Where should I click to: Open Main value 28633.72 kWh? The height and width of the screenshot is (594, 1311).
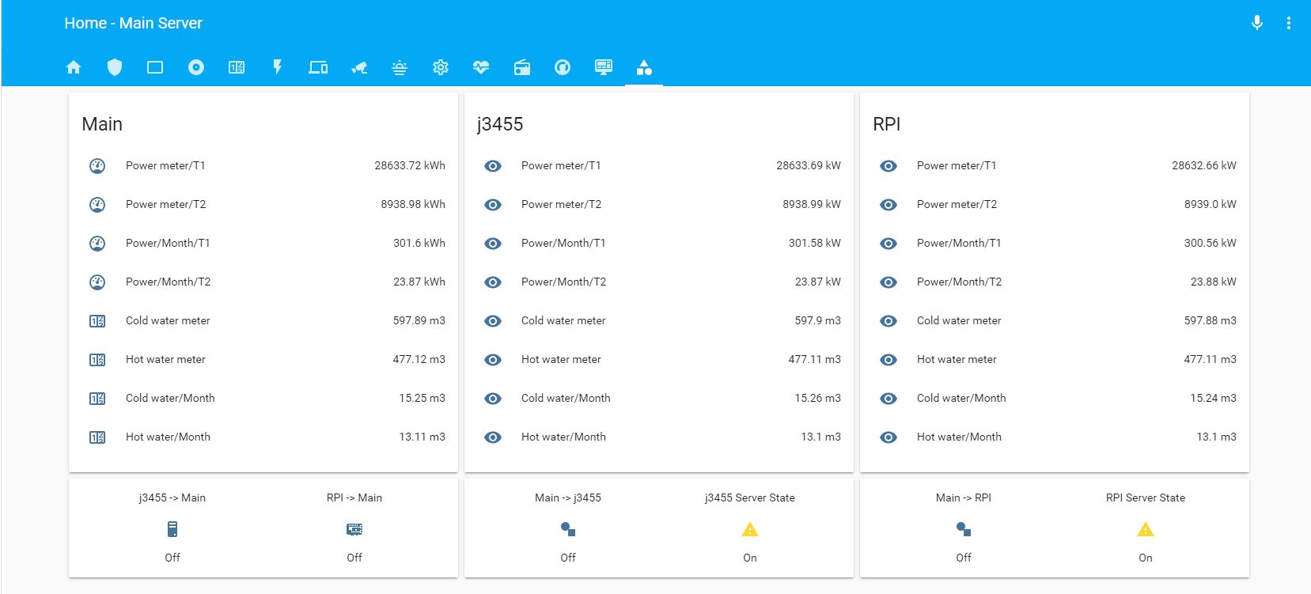coord(410,165)
